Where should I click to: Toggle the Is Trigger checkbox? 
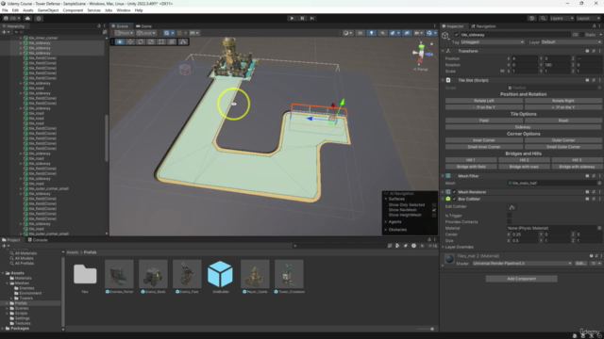[x=510, y=216]
